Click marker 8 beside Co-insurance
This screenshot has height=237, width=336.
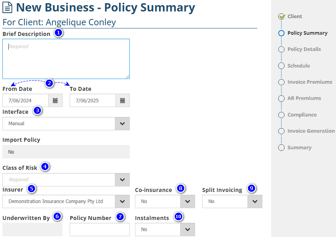pyautogui.click(x=180, y=189)
